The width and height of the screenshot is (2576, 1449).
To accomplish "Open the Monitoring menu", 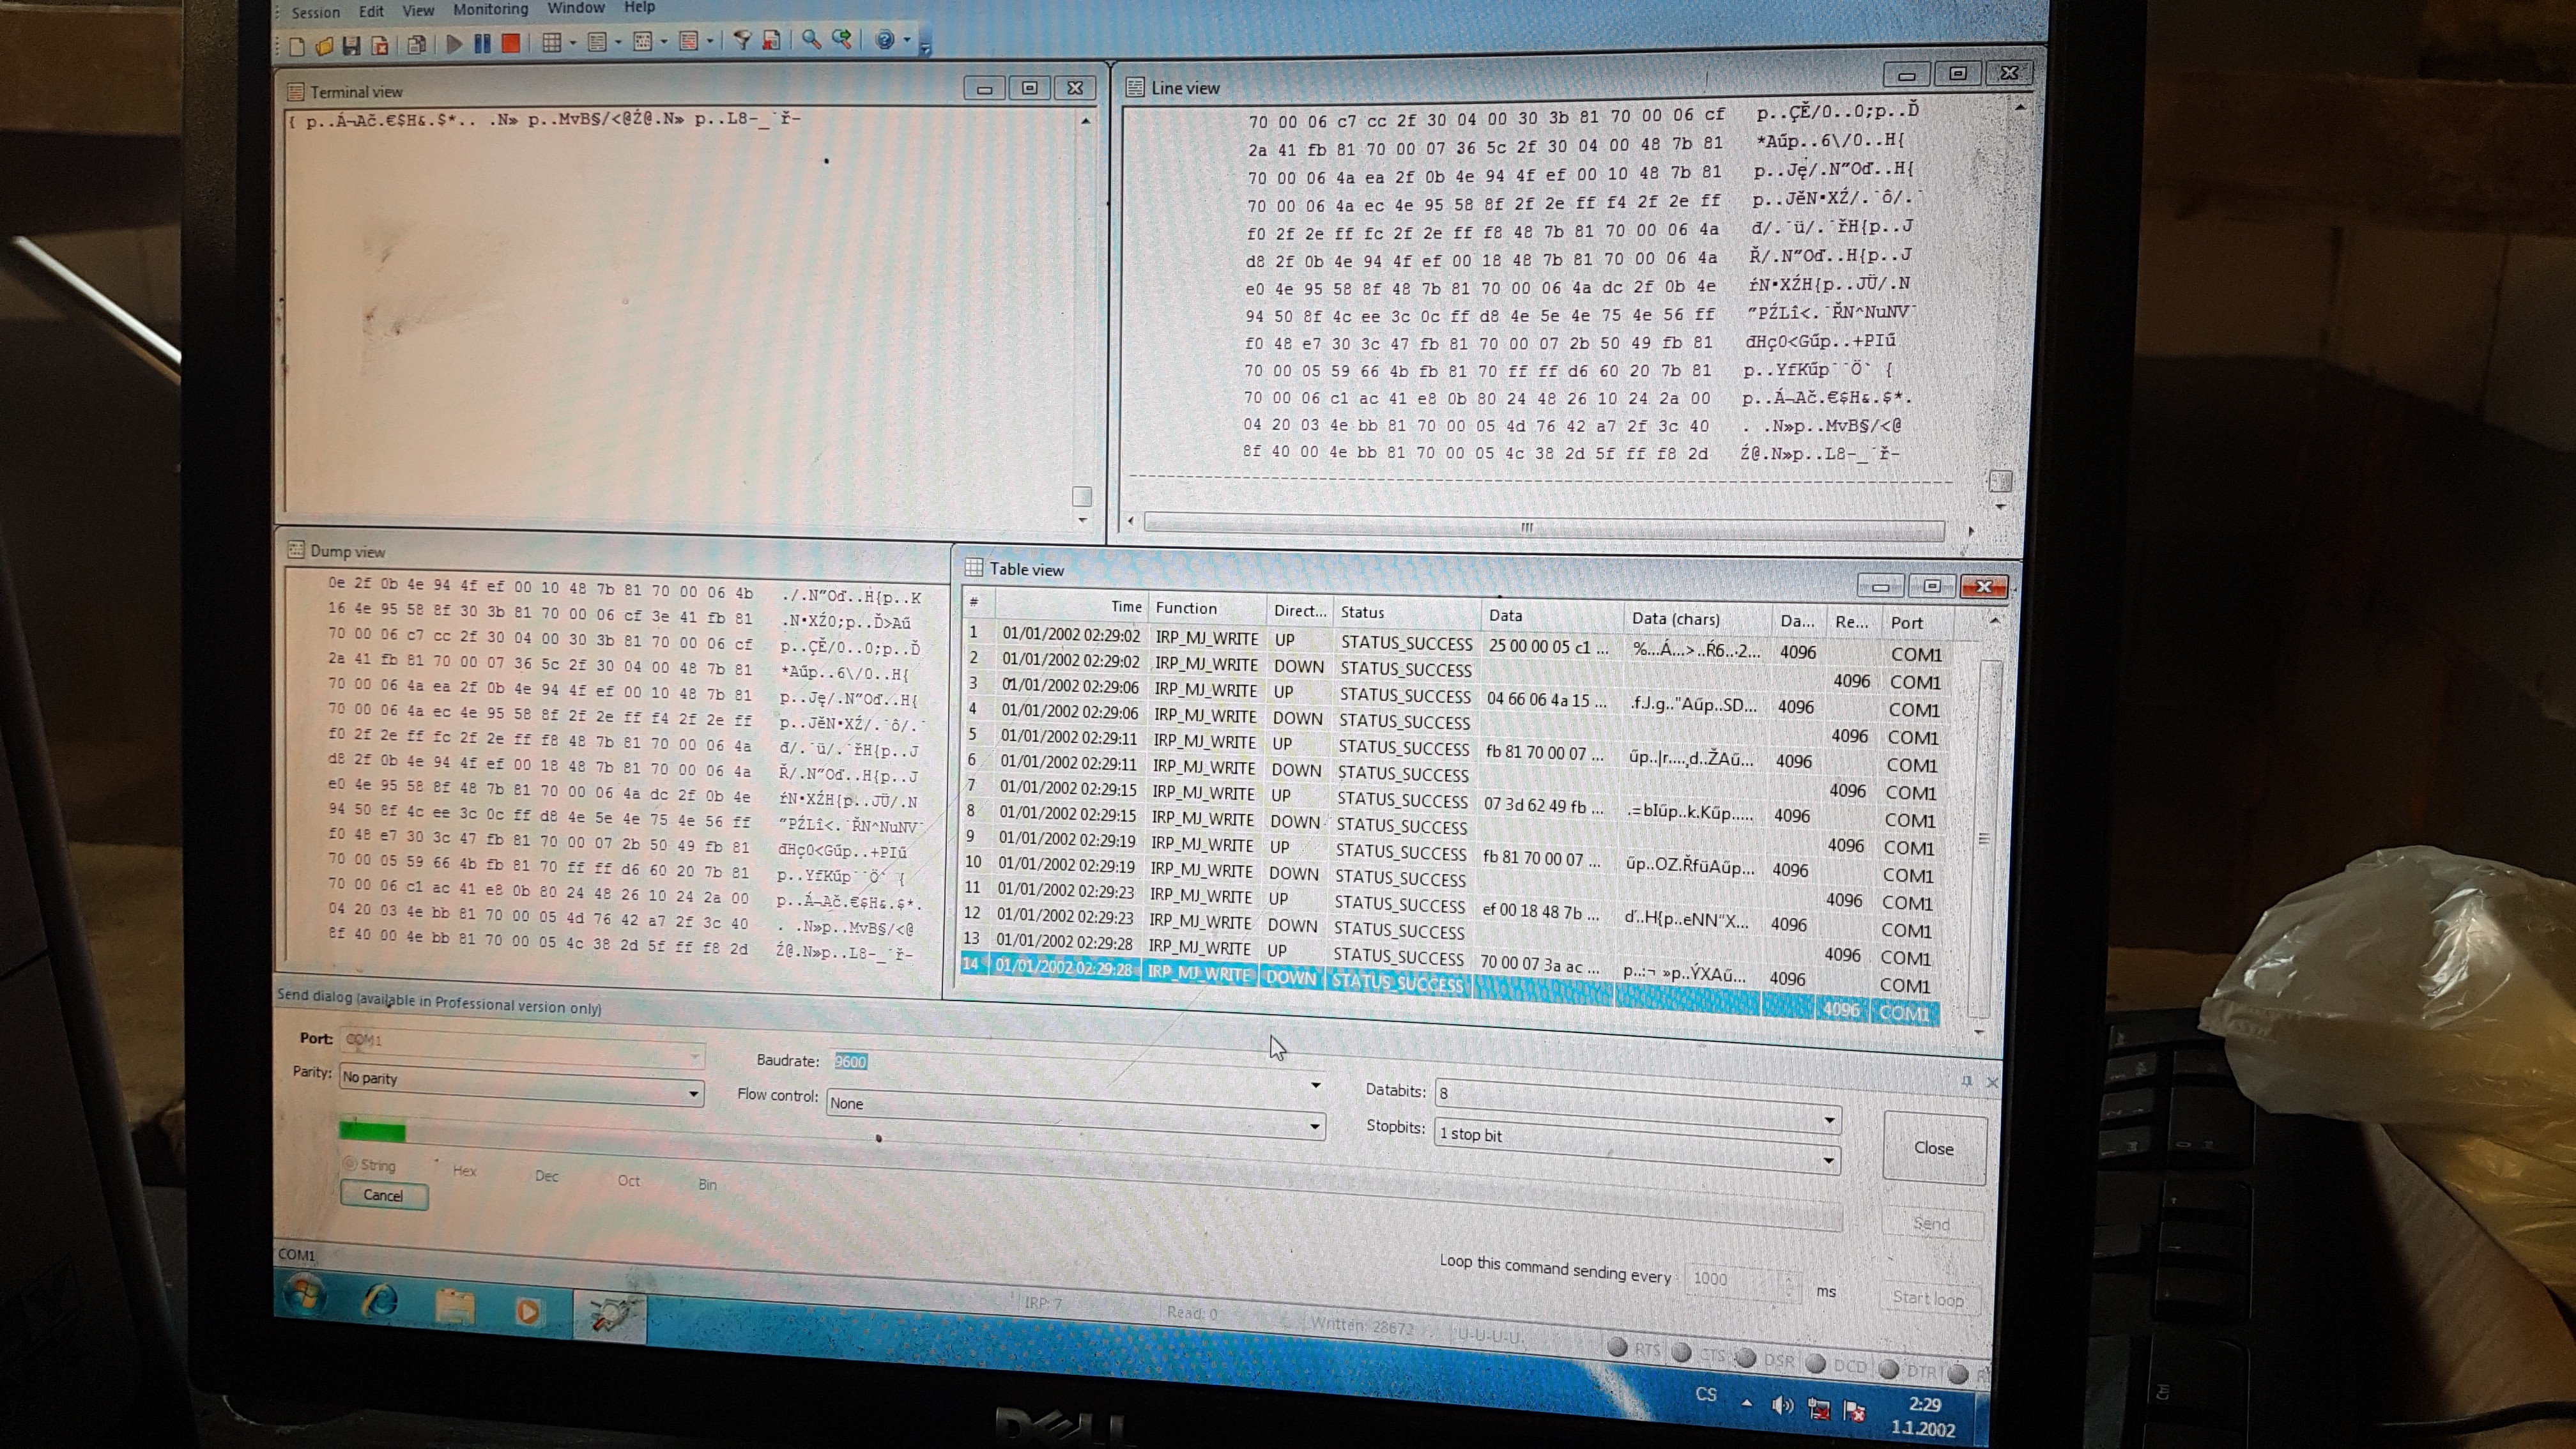I will pyautogui.click(x=490, y=9).
